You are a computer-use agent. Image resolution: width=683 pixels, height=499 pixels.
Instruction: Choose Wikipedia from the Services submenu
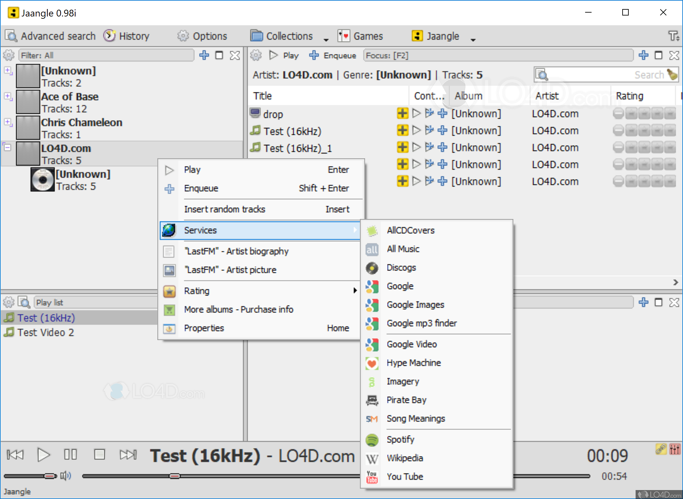point(405,458)
